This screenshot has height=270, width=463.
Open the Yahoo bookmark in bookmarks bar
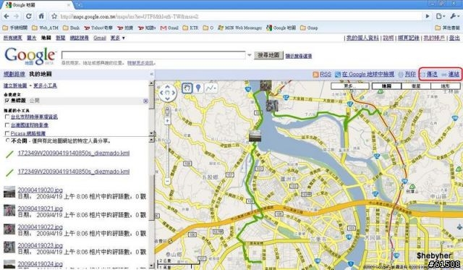point(98,28)
